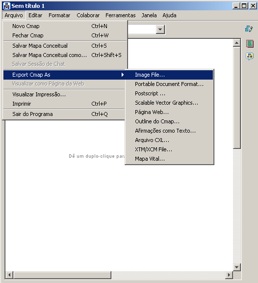Click the horizontal scrollbar right arrow
The width and height of the screenshot is (258, 283).
pos(229,275)
